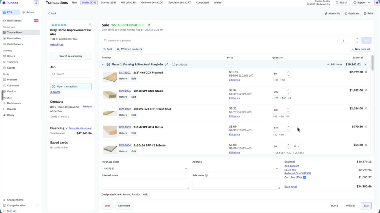
Task: Click Search sales history
Action: pyautogui.click(x=71, y=56)
